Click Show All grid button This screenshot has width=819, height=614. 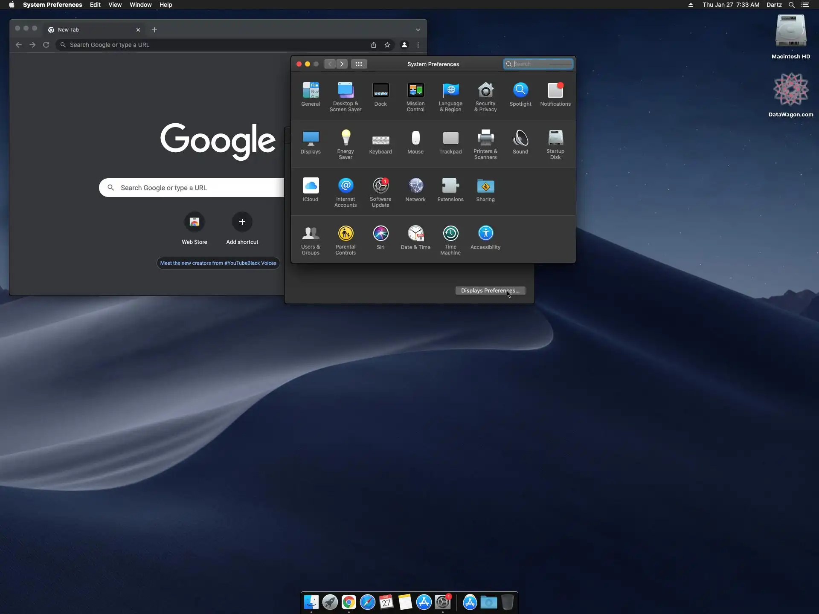[359, 64]
